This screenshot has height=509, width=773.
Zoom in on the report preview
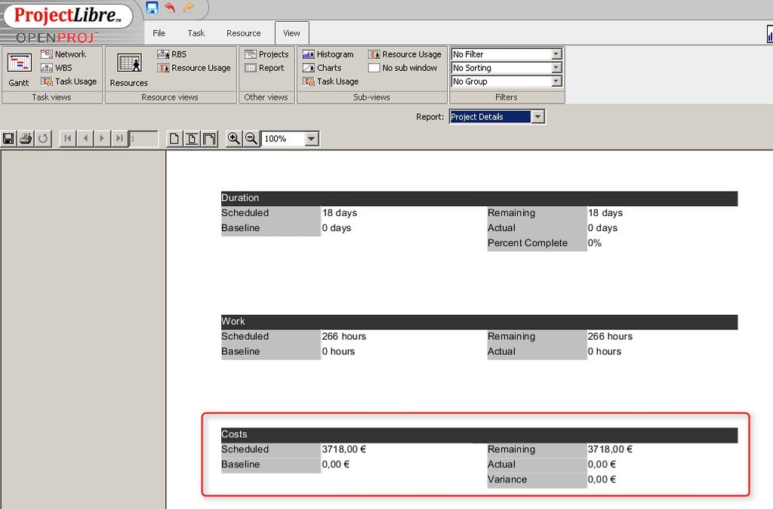(235, 138)
